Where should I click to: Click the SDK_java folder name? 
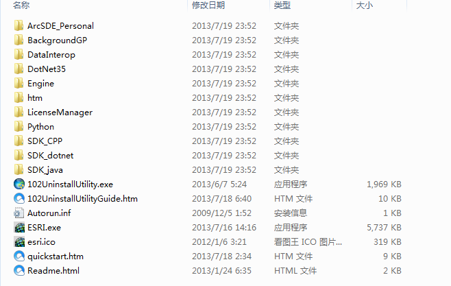point(45,170)
